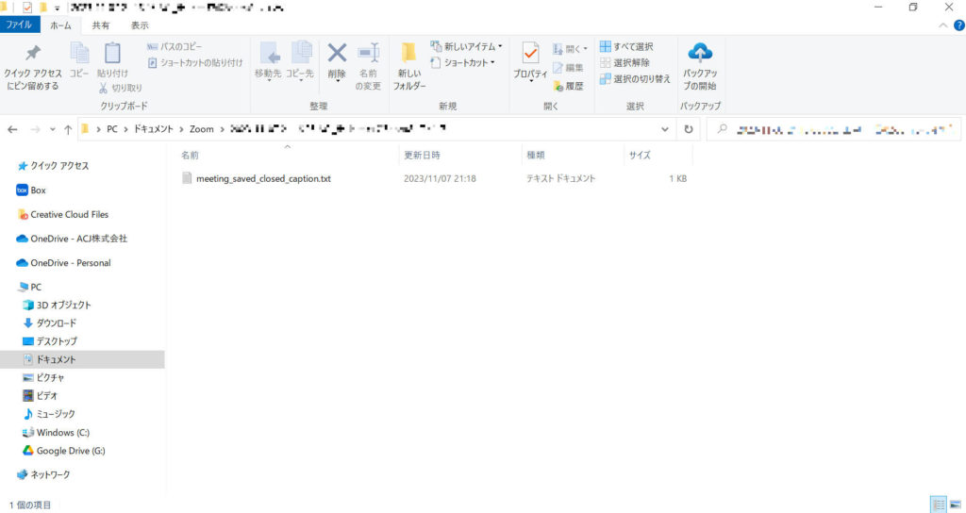Image resolution: width=966 pixels, height=513 pixels.
Task: Click the Delete icon in ribbon
Action: 337,55
